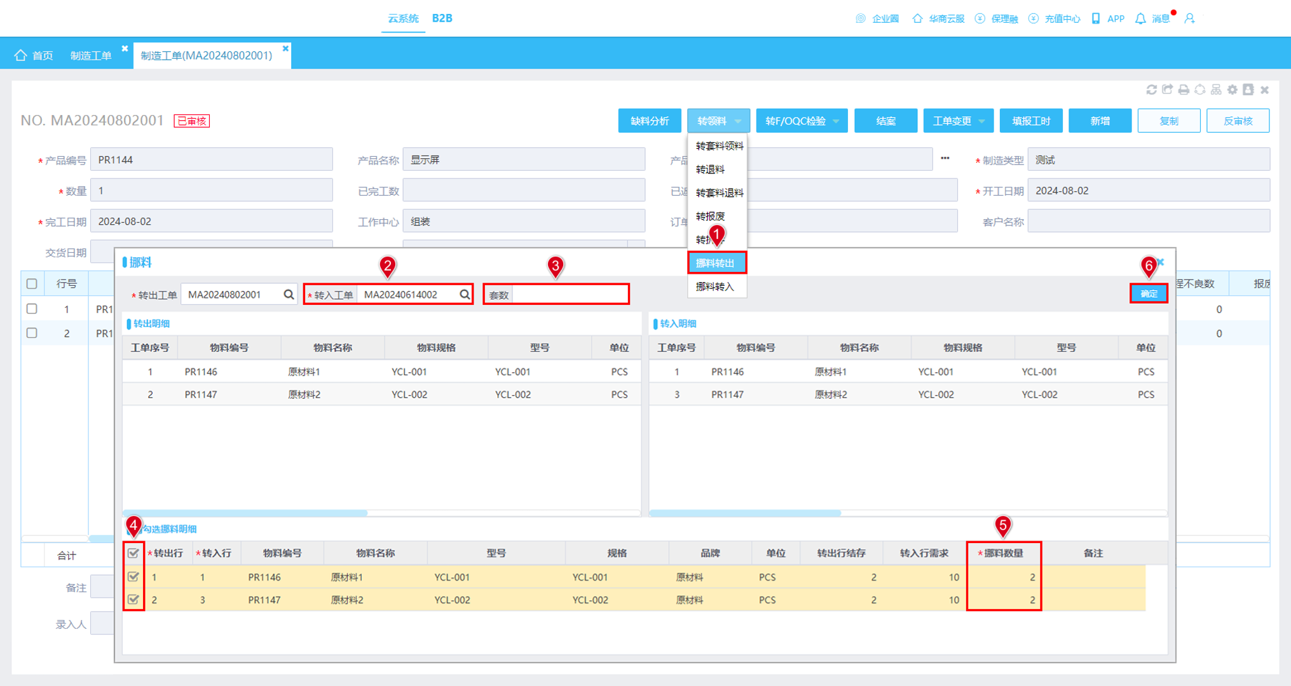Choose 转退料 menu entry

pos(716,170)
